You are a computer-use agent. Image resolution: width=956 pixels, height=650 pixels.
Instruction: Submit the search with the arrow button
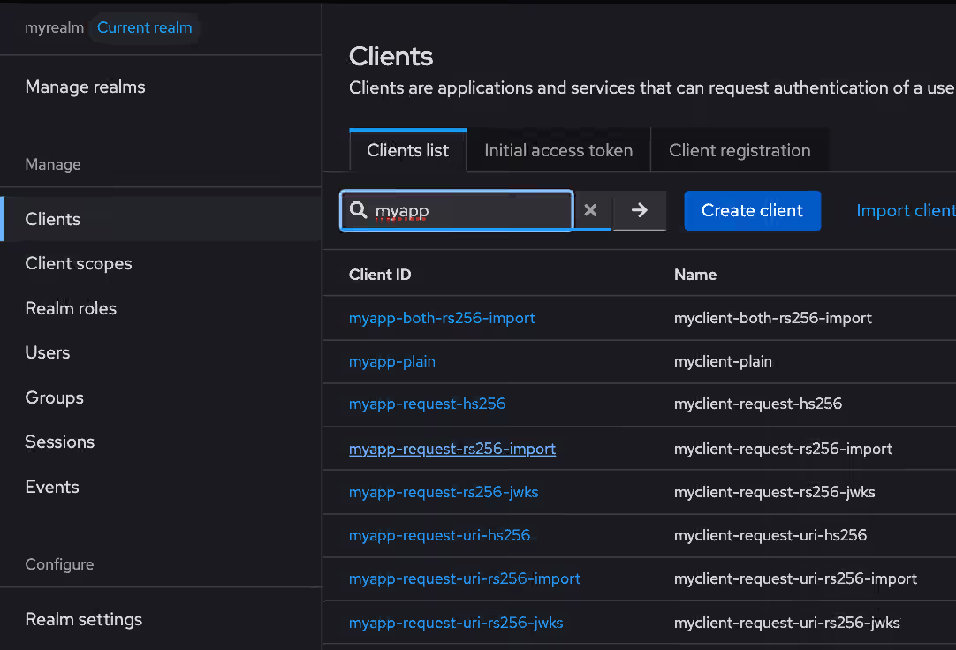[x=639, y=210]
